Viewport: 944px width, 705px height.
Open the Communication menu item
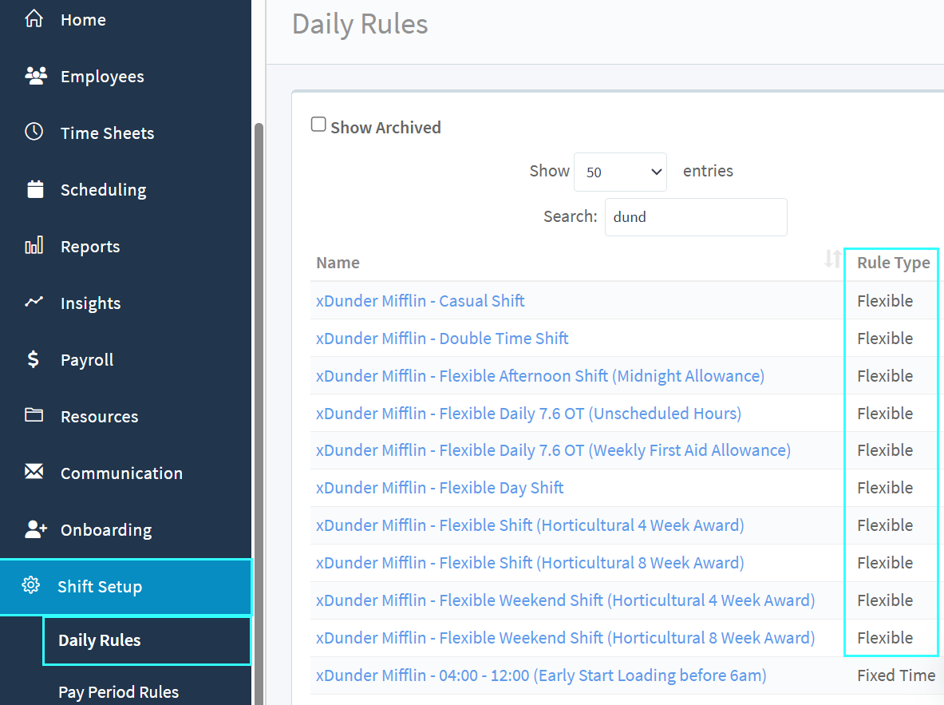click(x=121, y=473)
